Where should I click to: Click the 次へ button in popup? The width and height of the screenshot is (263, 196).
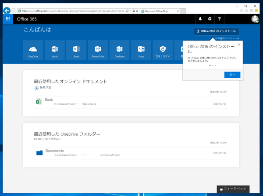tap(232, 75)
